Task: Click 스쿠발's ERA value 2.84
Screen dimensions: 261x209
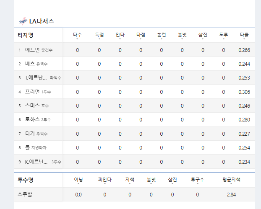Action: click(231, 194)
